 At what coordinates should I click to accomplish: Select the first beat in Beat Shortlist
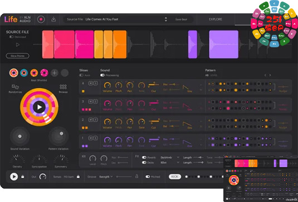click(x=14, y=73)
